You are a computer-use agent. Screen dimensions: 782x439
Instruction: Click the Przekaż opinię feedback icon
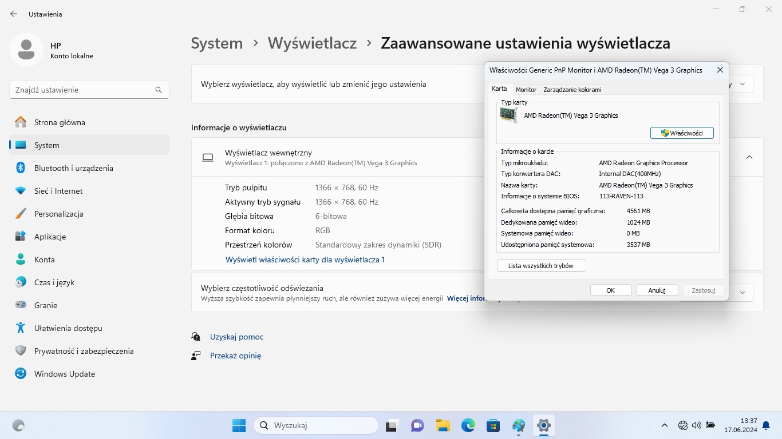click(196, 356)
